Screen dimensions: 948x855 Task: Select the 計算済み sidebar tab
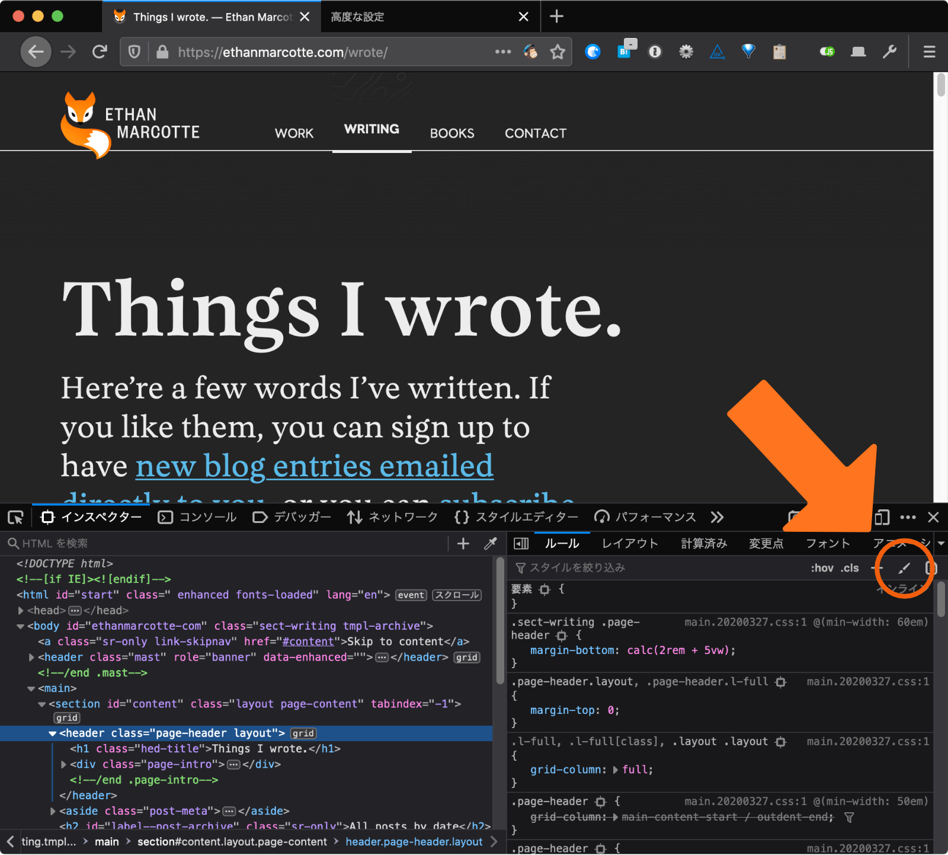(704, 543)
